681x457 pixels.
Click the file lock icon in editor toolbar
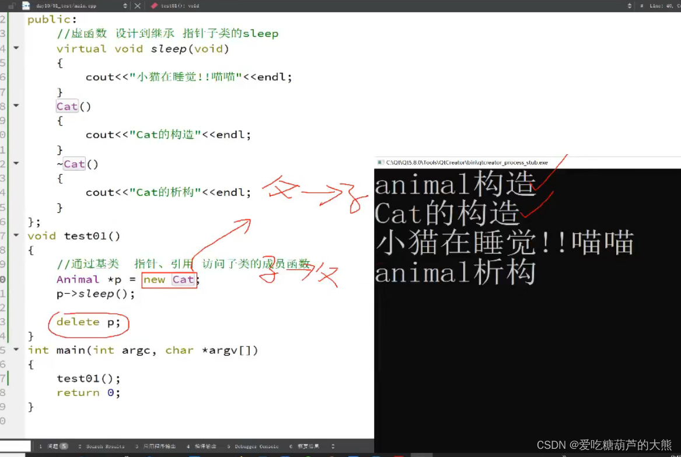tap(12, 6)
